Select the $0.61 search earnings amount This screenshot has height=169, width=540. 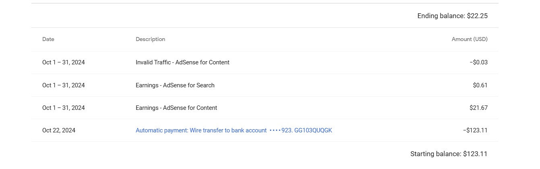pos(480,85)
